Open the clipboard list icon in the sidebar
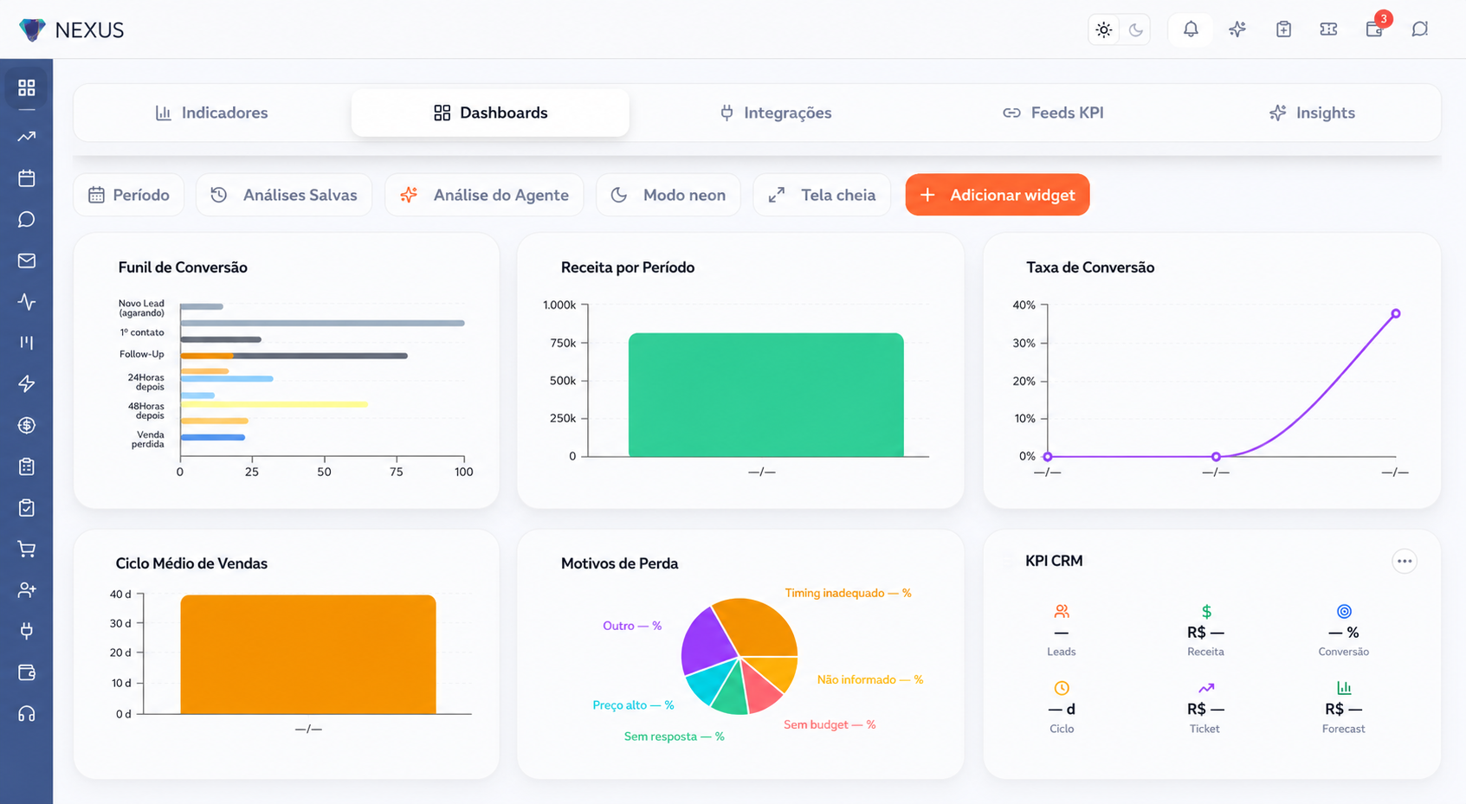Viewport: 1466px width, 804px height. pos(27,466)
